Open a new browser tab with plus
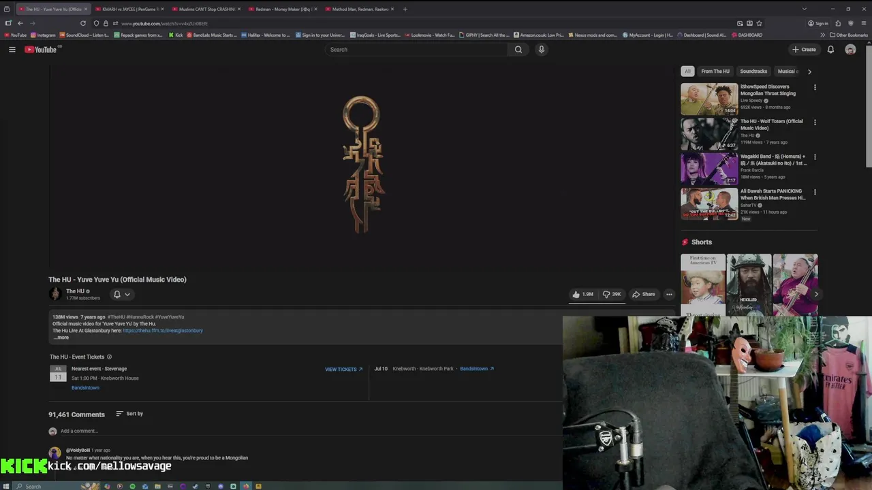Viewport: 872px width, 490px height. coord(405,9)
